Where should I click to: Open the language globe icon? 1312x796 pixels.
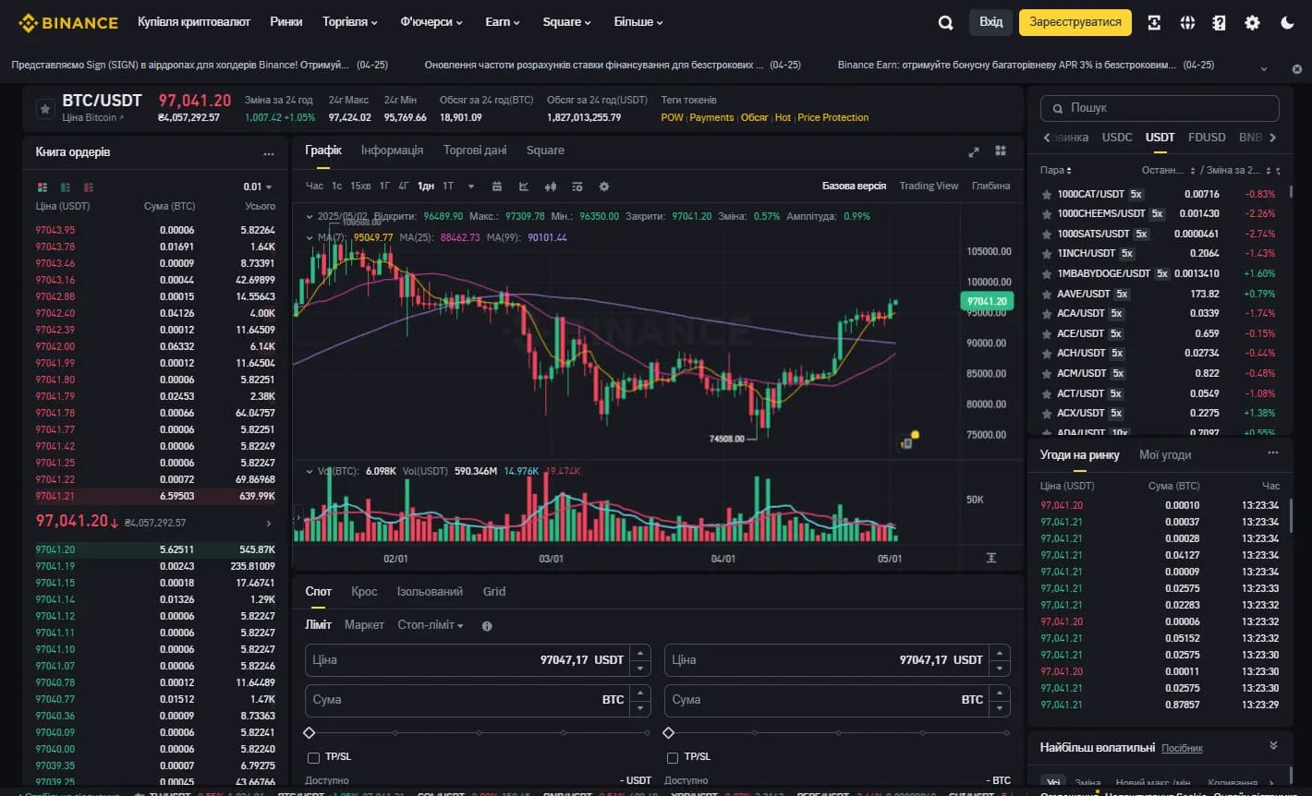[1187, 23]
